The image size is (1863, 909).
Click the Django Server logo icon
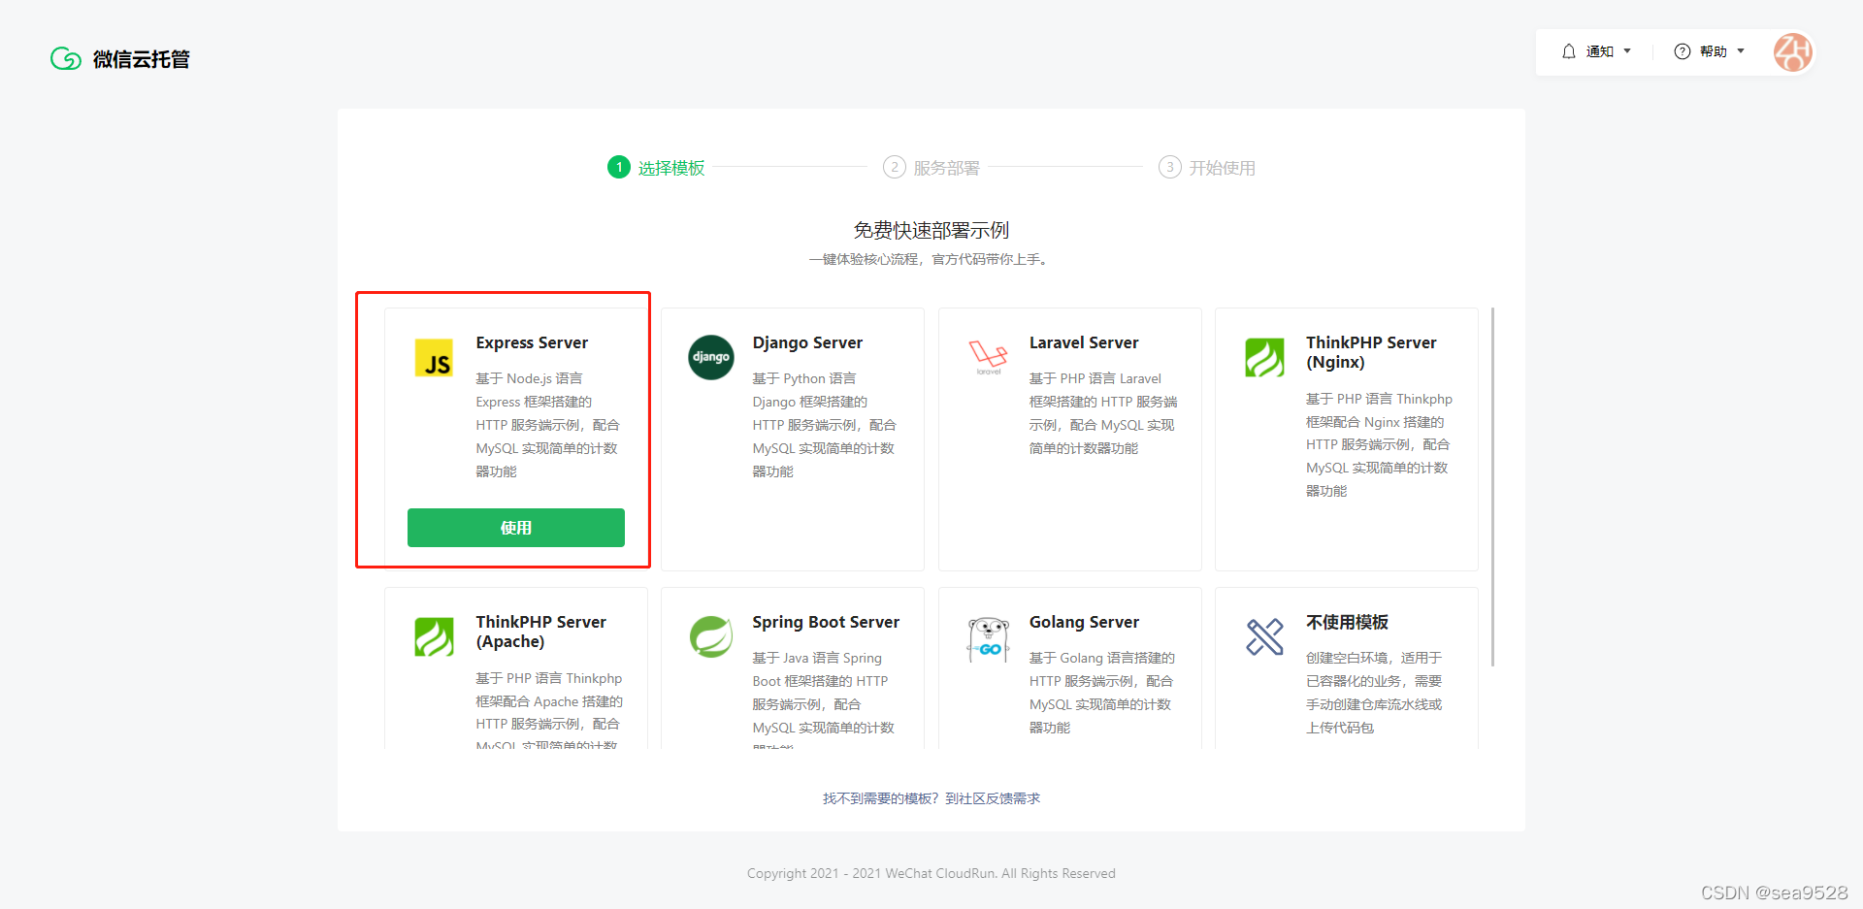pyautogui.click(x=711, y=357)
